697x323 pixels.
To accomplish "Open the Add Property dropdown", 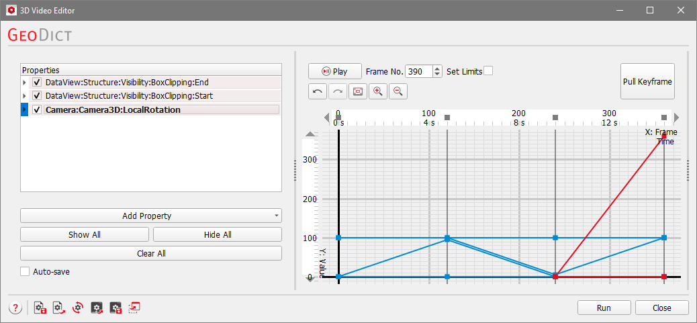I will click(150, 216).
